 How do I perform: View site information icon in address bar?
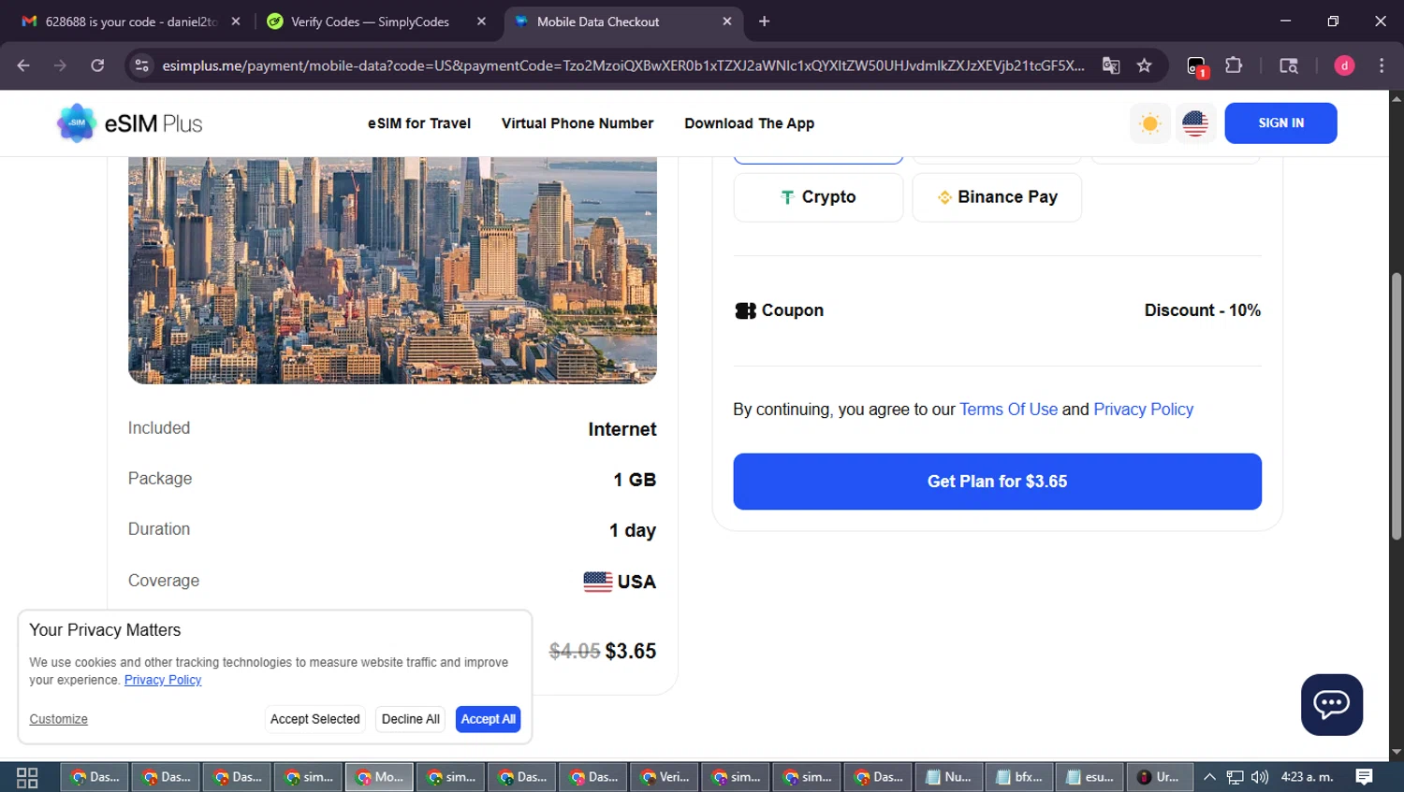point(141,65)
